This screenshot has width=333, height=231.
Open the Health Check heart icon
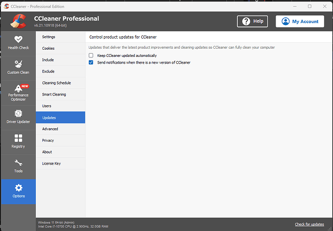pyautogui.click(x=18, y=39)
